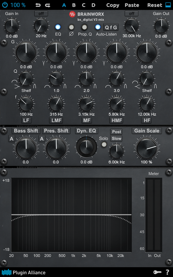Click the Gain Scale knob
Image resolution: width=173 pixels, height=277 pixels.
click(x=147, y=147)
